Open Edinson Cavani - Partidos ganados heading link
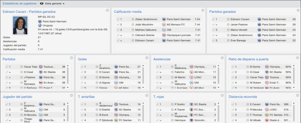This screenshot has height=123, width=301. pos(29,12)
